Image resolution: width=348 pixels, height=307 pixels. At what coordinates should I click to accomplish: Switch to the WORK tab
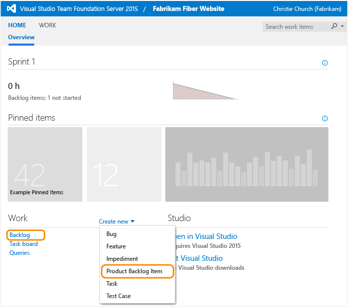(x=48, y=25)
